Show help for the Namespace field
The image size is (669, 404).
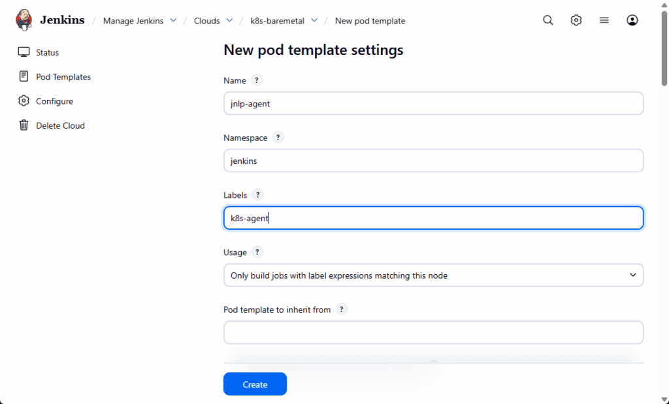(278, 138)
